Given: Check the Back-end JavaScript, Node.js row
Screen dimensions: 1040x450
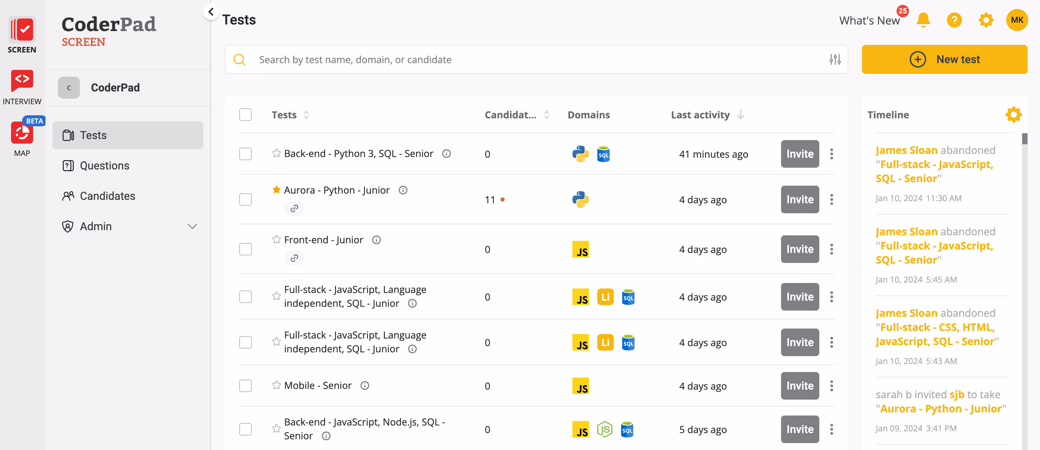Looking at the screenshot, I should (246, 429).
